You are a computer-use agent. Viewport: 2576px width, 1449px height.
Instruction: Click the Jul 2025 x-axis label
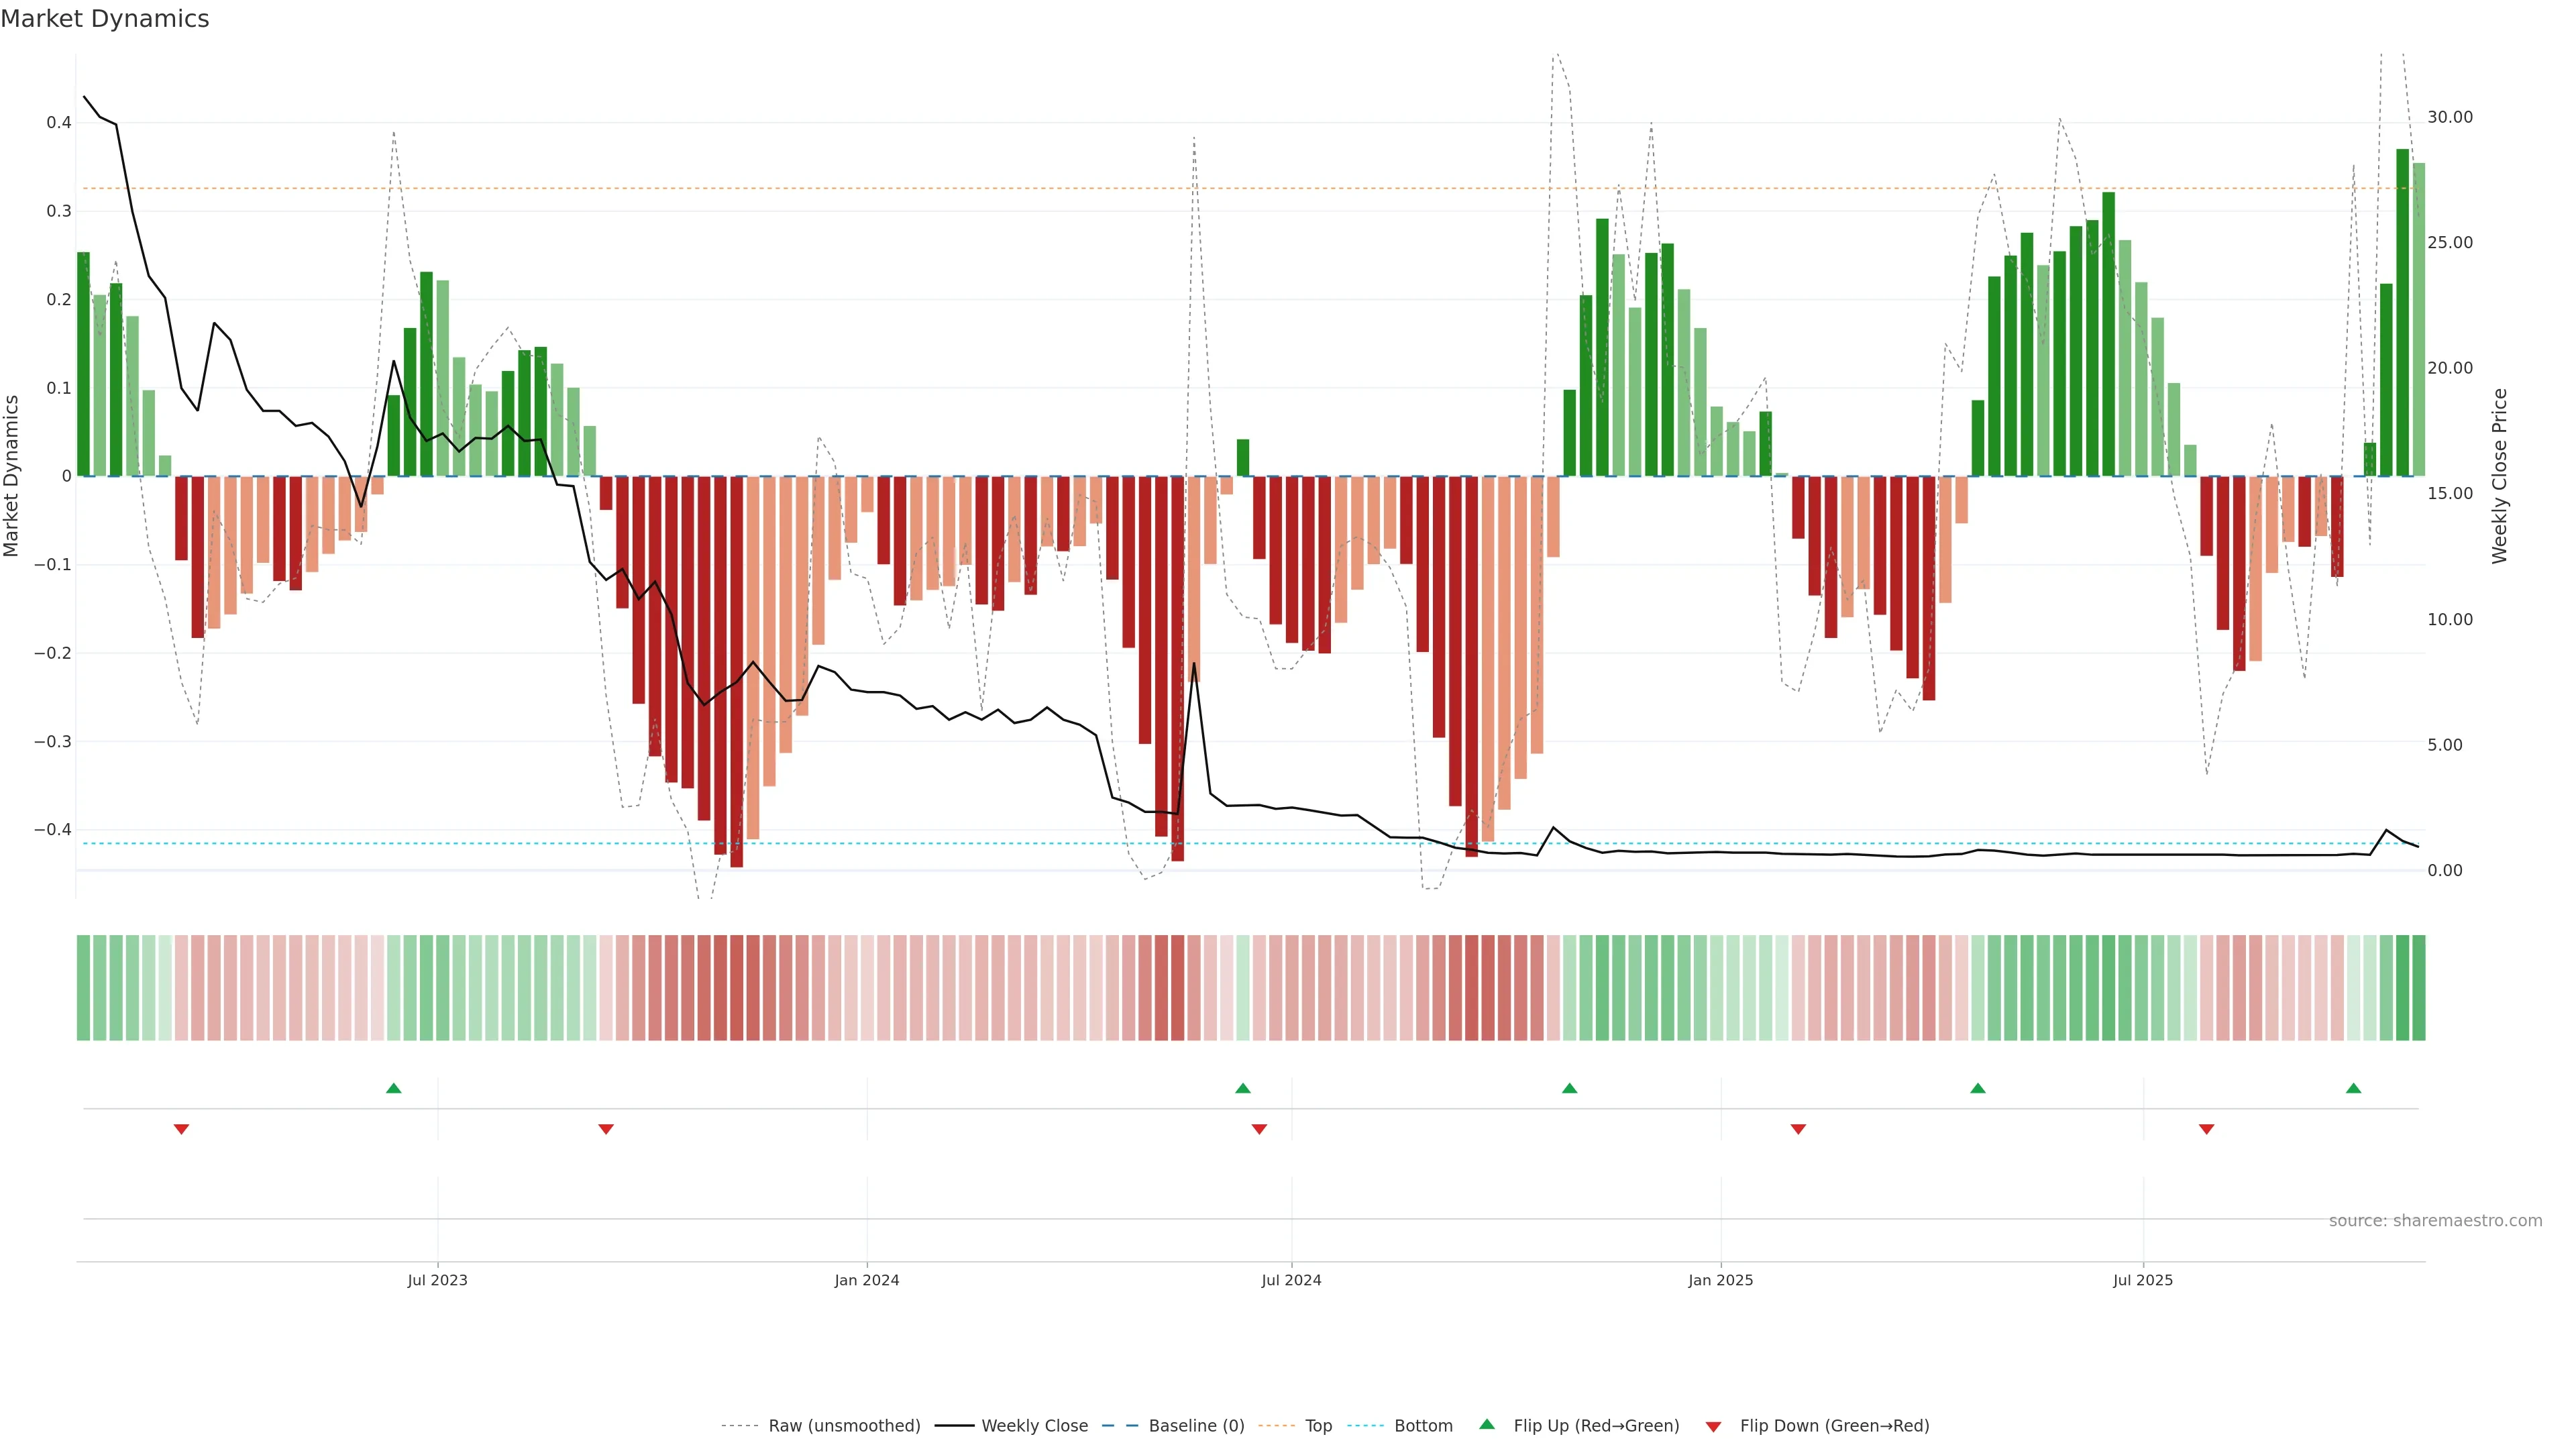[2143, 1280]
